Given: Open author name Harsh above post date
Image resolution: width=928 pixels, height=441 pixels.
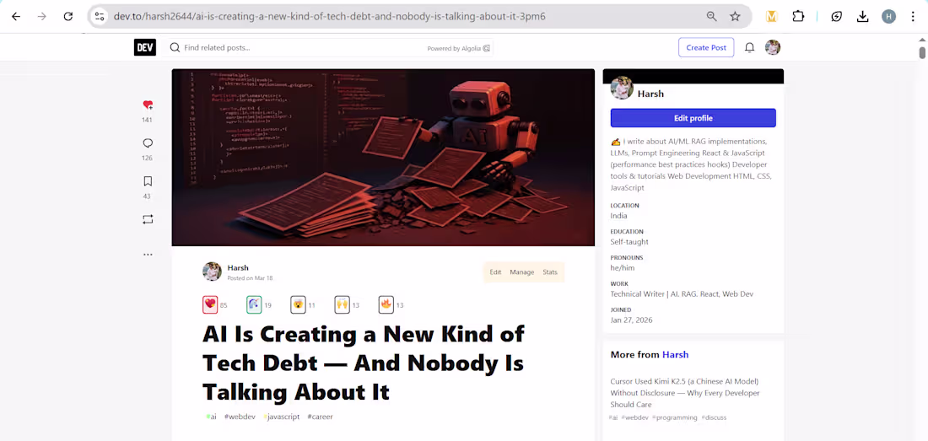Looking at the screenshot, I should (238, 268).
